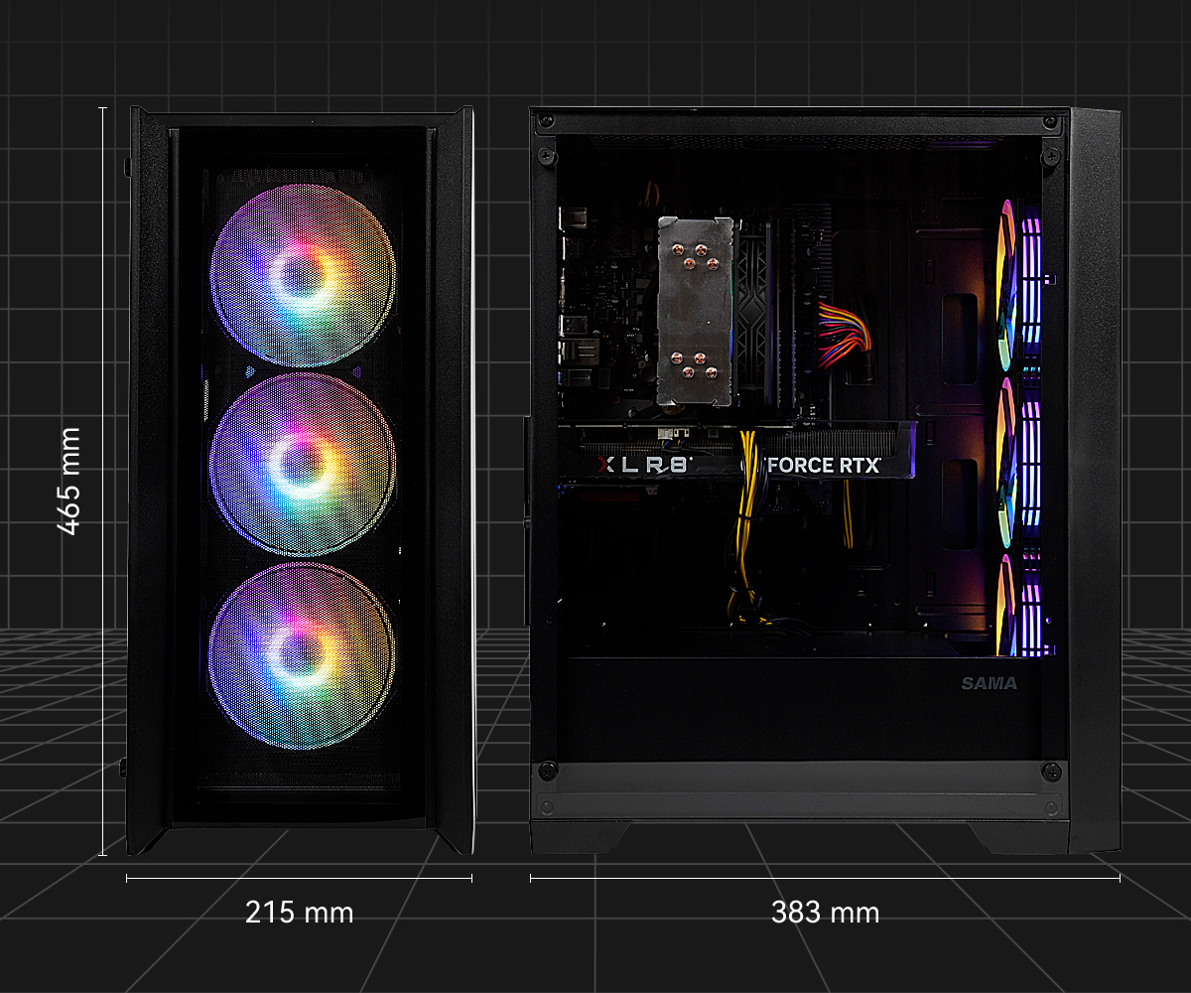
Task: Click the middle fan in side view
Action: point(1009,462)
